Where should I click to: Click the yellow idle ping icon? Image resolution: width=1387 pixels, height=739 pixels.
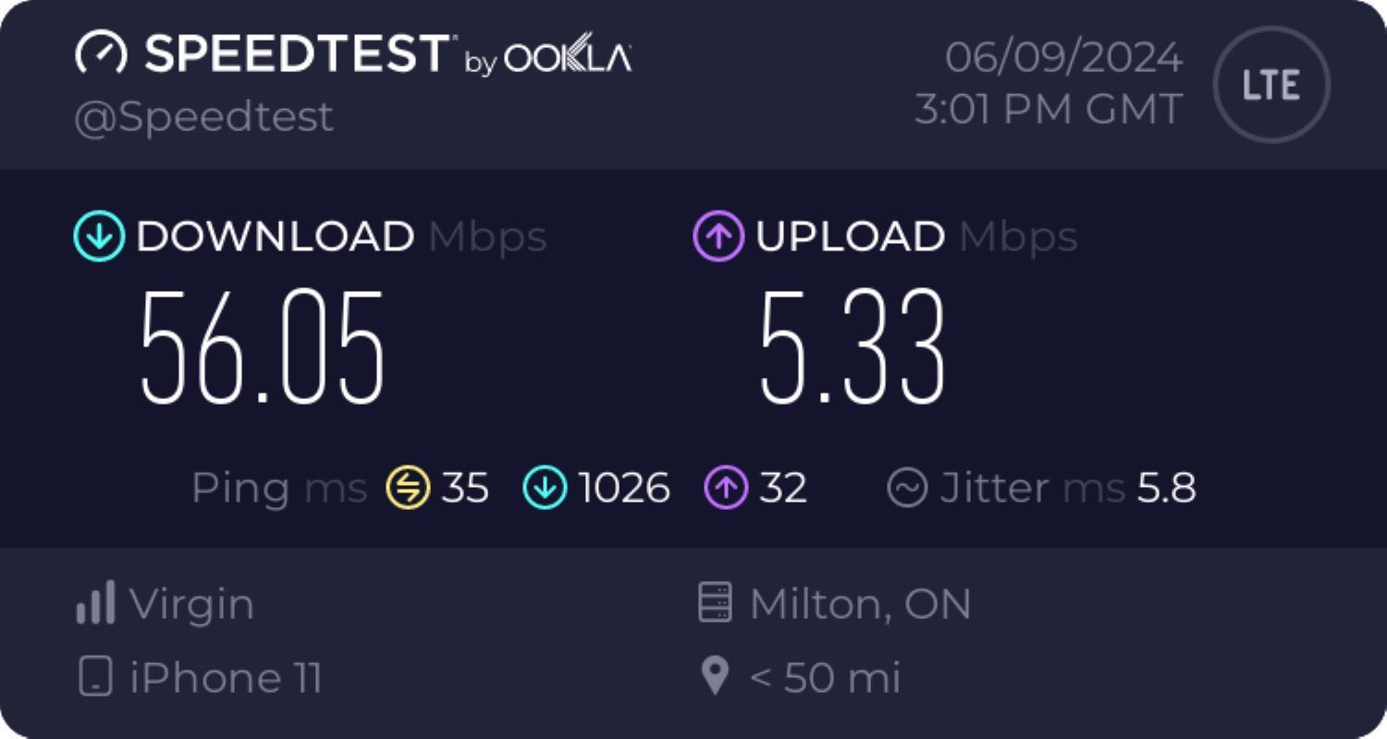coord(408,488)
